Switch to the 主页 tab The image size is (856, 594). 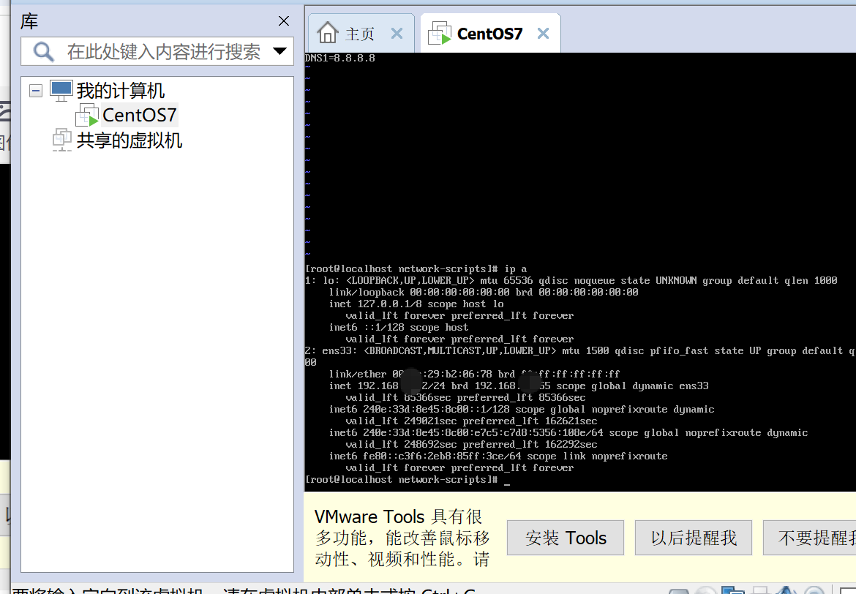[x=360, y=34]
